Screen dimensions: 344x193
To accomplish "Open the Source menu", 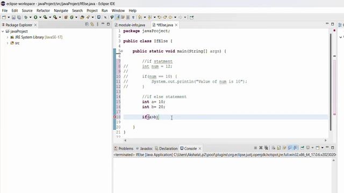I will (x=27, y=11).
